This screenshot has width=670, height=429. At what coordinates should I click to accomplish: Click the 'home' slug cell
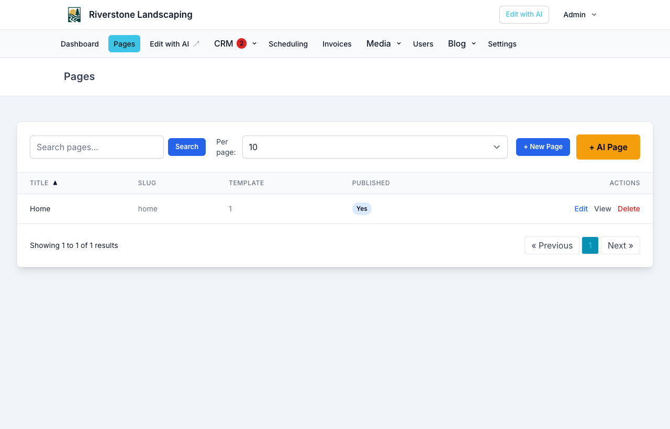[148, 209]
